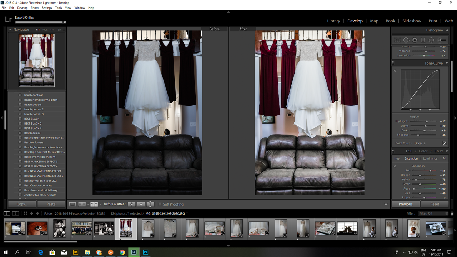This screenshot has width=457, height=257.
Task: Select the Radial Filter tool
Action: click(431, 40)
